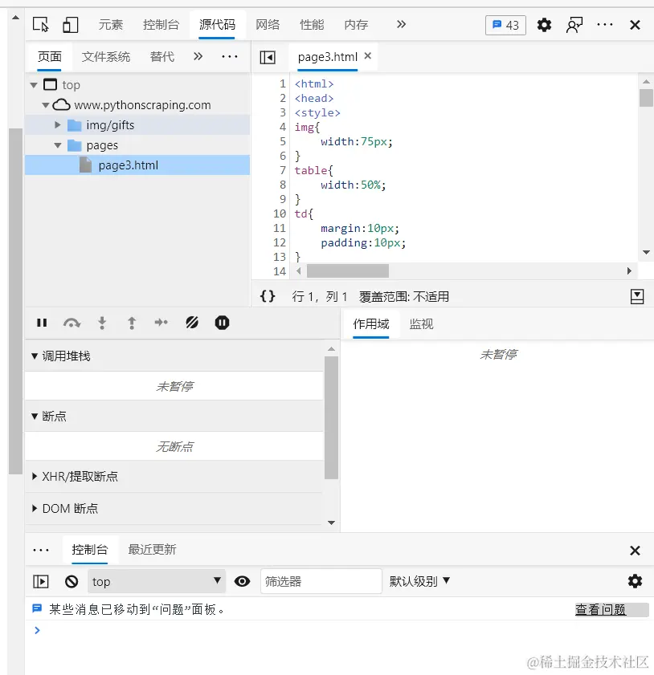Select the 源代码 tab
654x675 pixels.
point(217,25)
